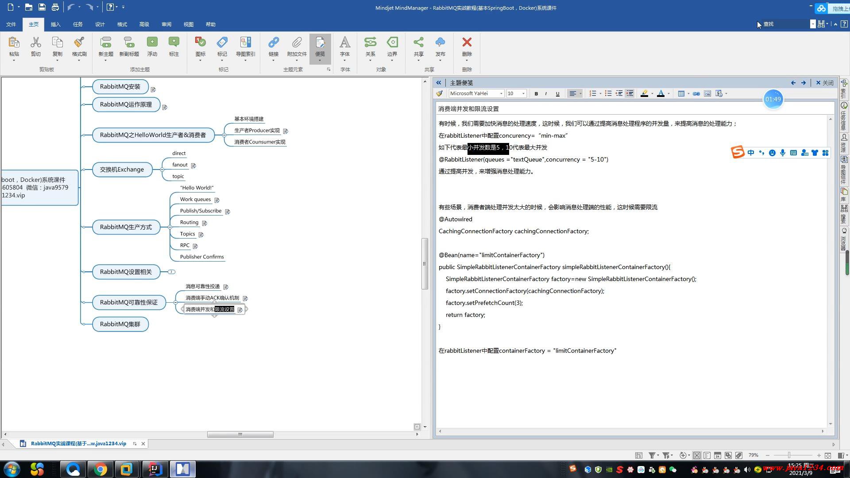Image resolution: width=850 pixels, height=478 pixels.
Task: Add a New Subtopic (新副标题)
Action: click(129, 42)
